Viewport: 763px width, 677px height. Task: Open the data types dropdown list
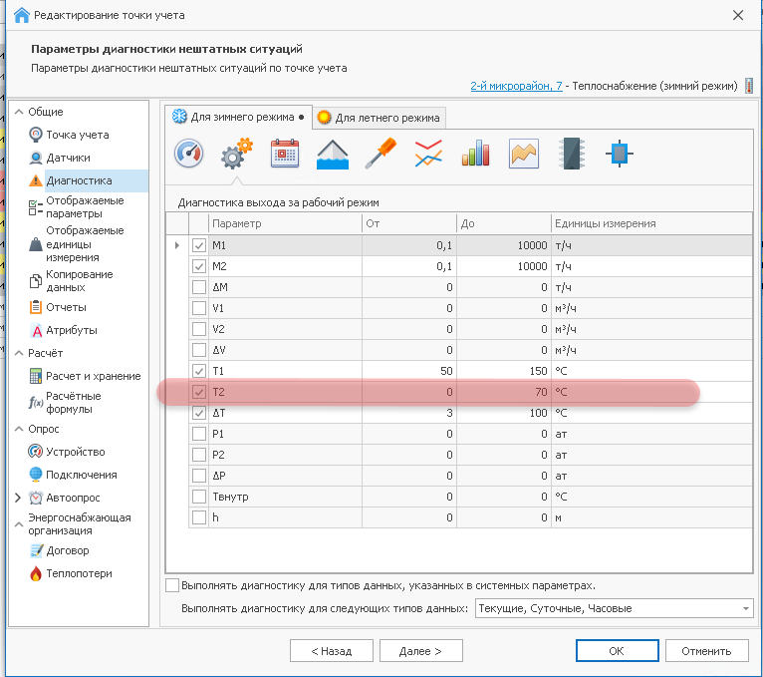pyautogui.click(x=745, y=608)
